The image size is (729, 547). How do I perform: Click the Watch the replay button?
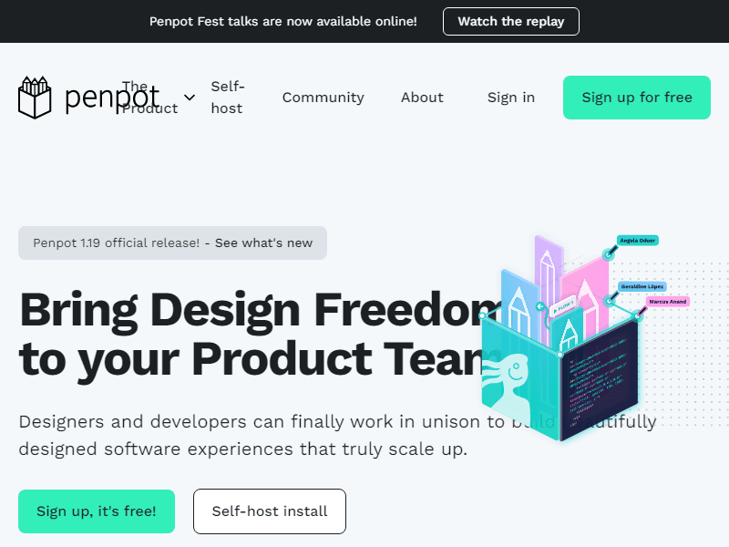pos(511,21)
